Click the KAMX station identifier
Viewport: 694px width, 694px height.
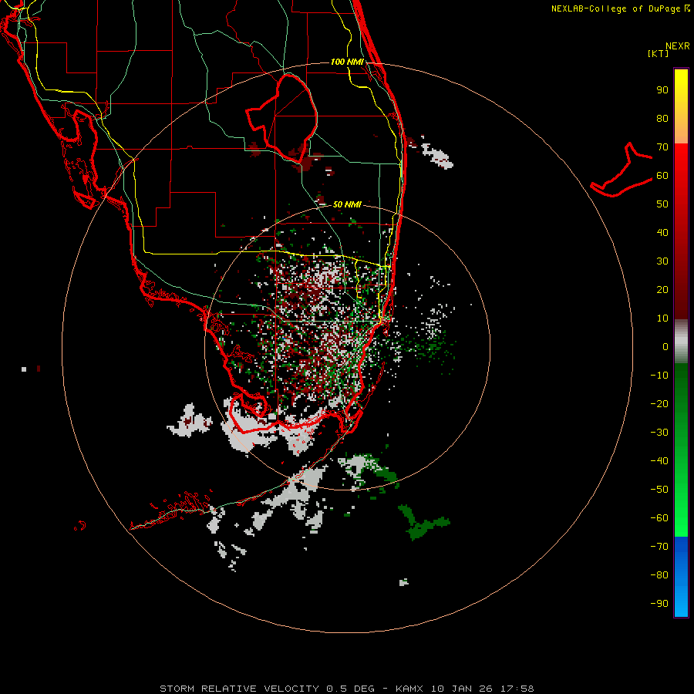(409, 689)
